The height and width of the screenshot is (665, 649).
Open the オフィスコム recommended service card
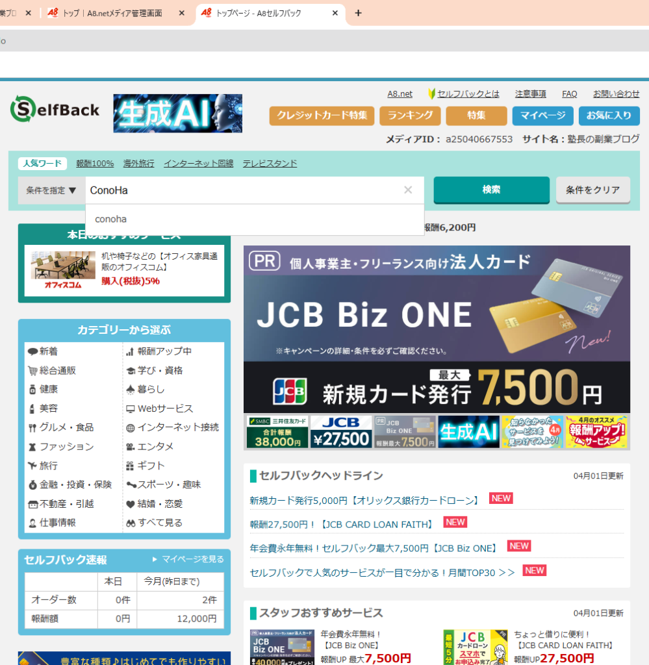coord(124,270)
